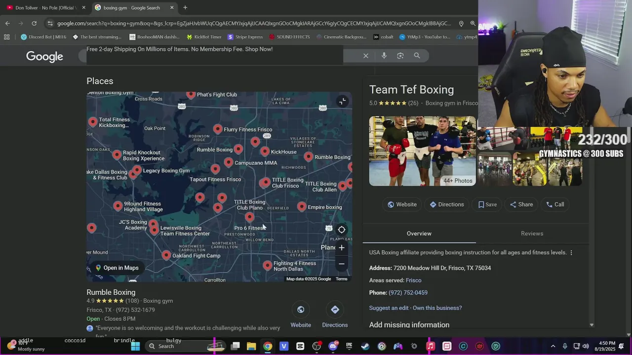
Task: Switch to the Reviews tab
Action: 532,234
